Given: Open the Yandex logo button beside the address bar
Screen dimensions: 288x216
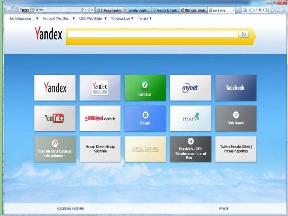Looking at the screenshot, I should [24, 10].
